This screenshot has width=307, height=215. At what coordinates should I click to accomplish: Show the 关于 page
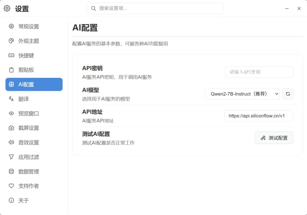(34, 201)
